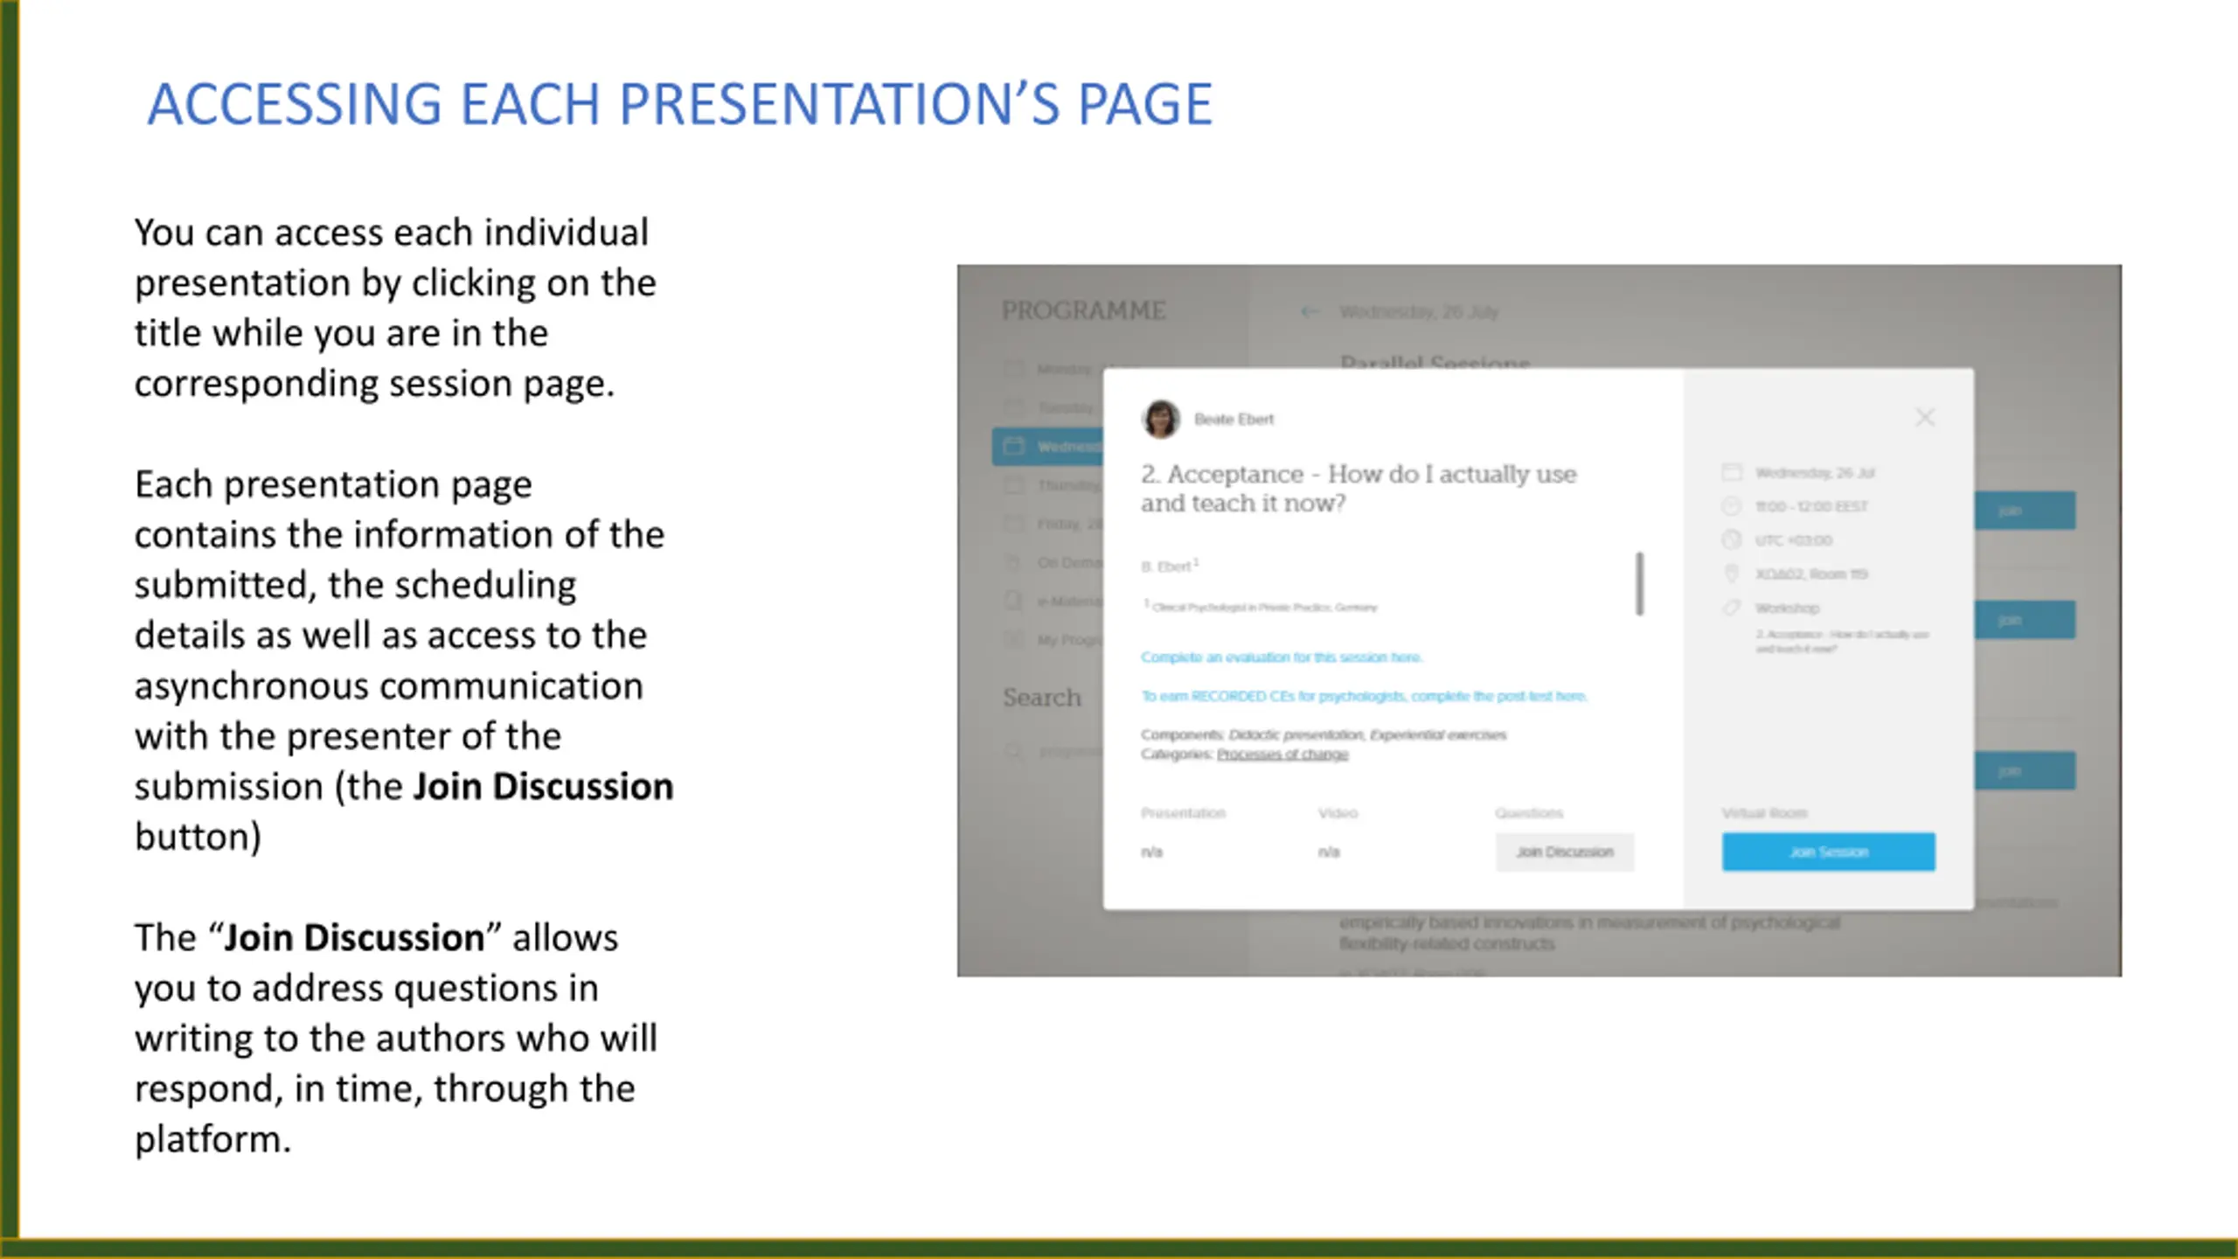Viewport: 2238px width, 1259px height.
Task: Click the 'Workshop' session type text
Action: pos(1787,608)
